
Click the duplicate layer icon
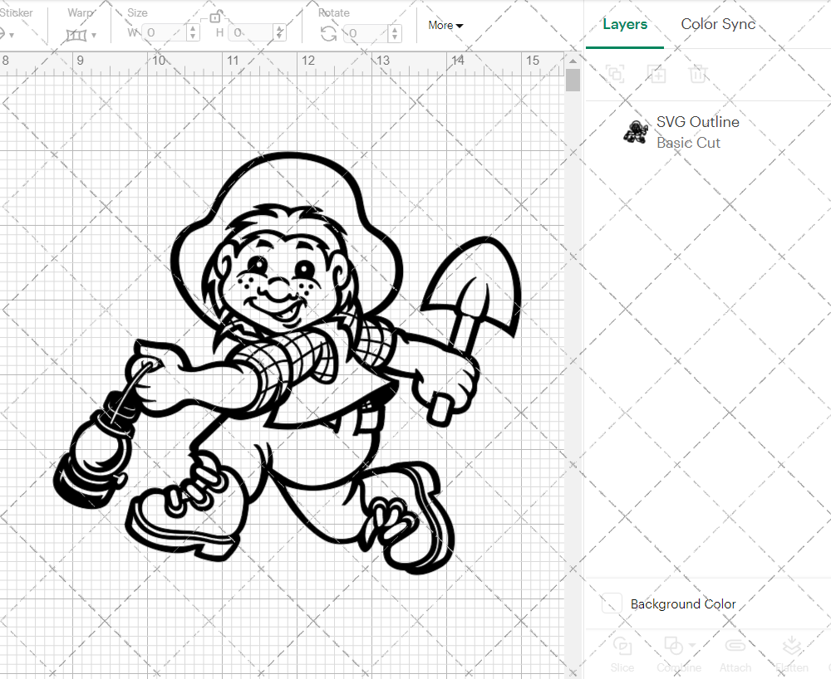tap(615, 74)
